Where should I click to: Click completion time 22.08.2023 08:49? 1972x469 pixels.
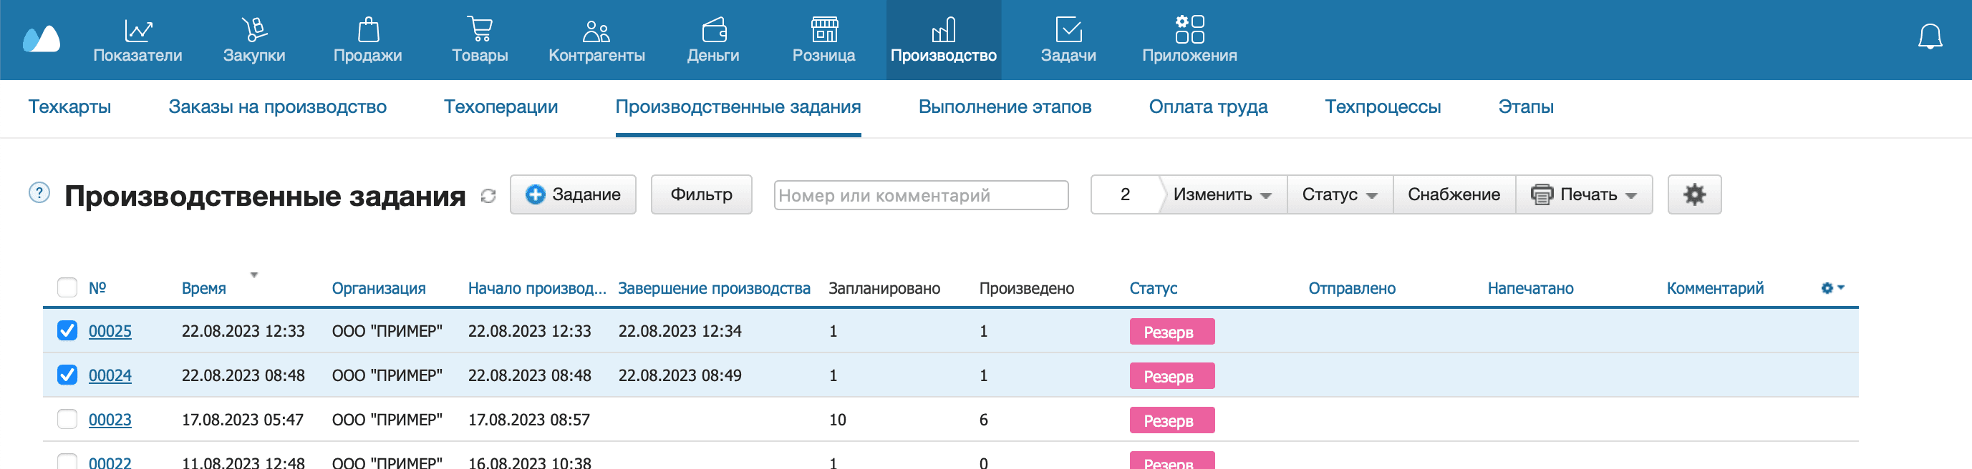pos(680,375)
